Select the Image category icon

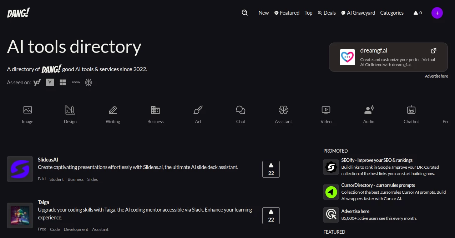27,110
